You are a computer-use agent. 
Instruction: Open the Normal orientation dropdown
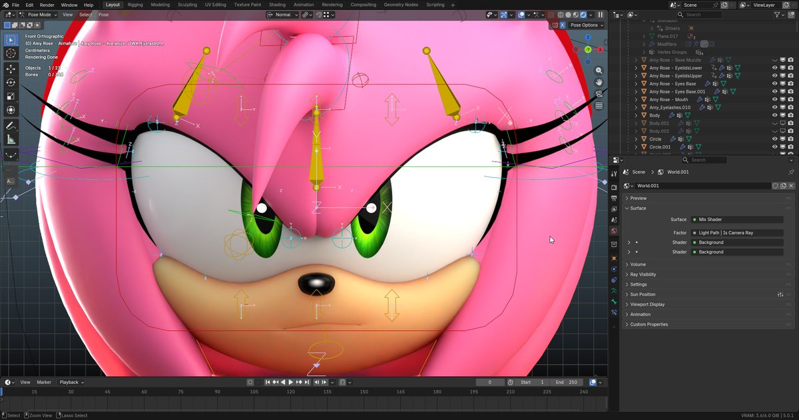(x=282, y=15)
